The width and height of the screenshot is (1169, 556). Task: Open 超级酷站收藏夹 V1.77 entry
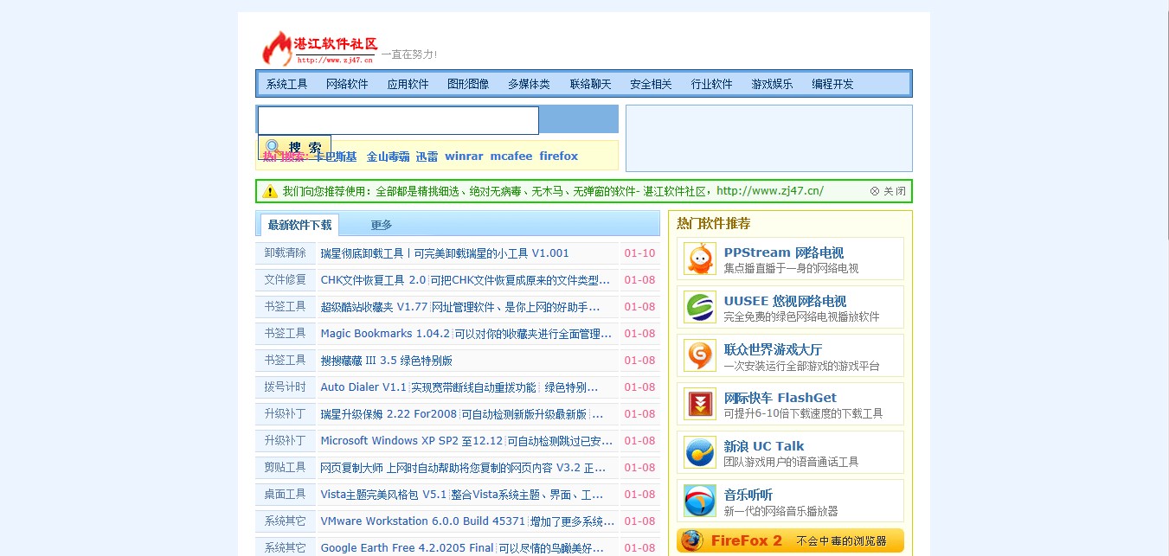[460, 307]
